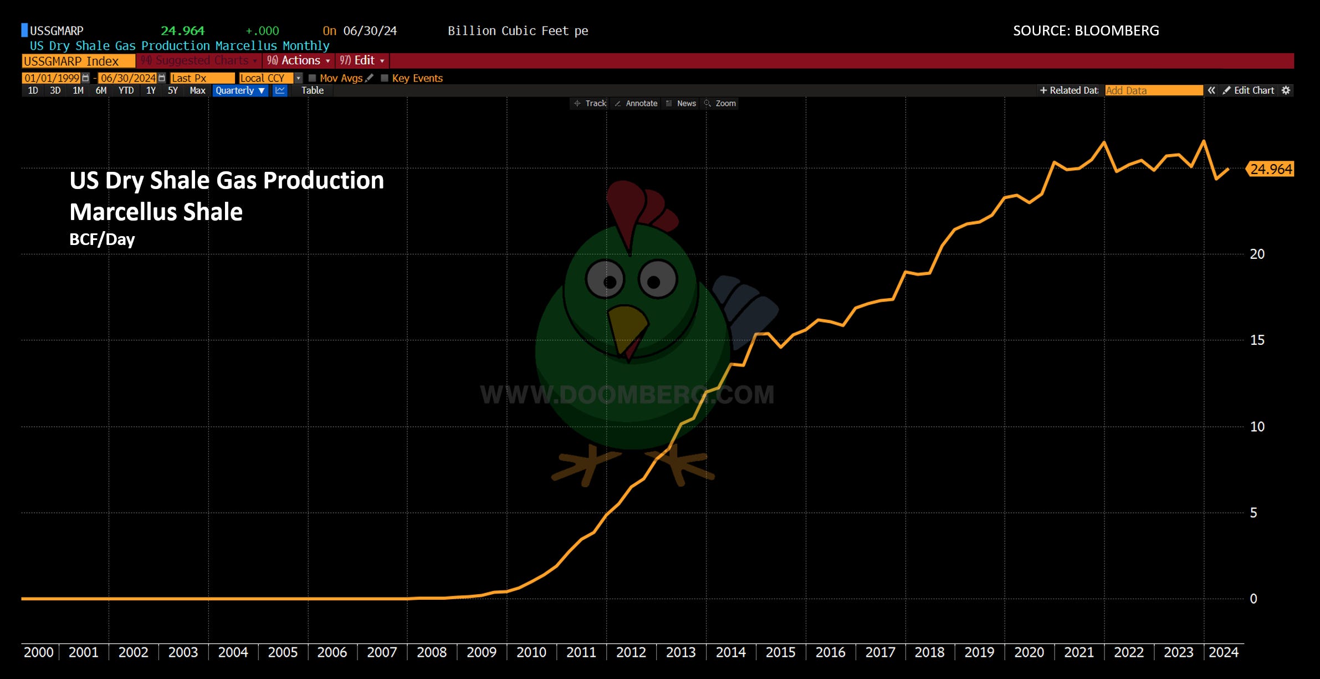Switch to the Table view

pyautogui.click(x=313, y=90)
